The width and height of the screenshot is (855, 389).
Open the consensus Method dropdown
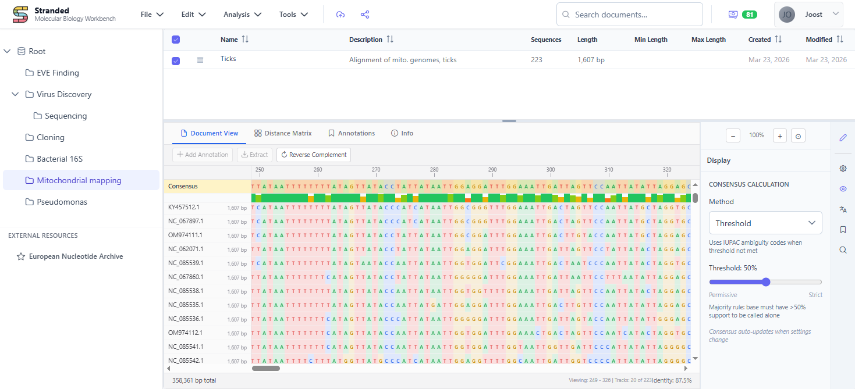[x=765, y=223]
